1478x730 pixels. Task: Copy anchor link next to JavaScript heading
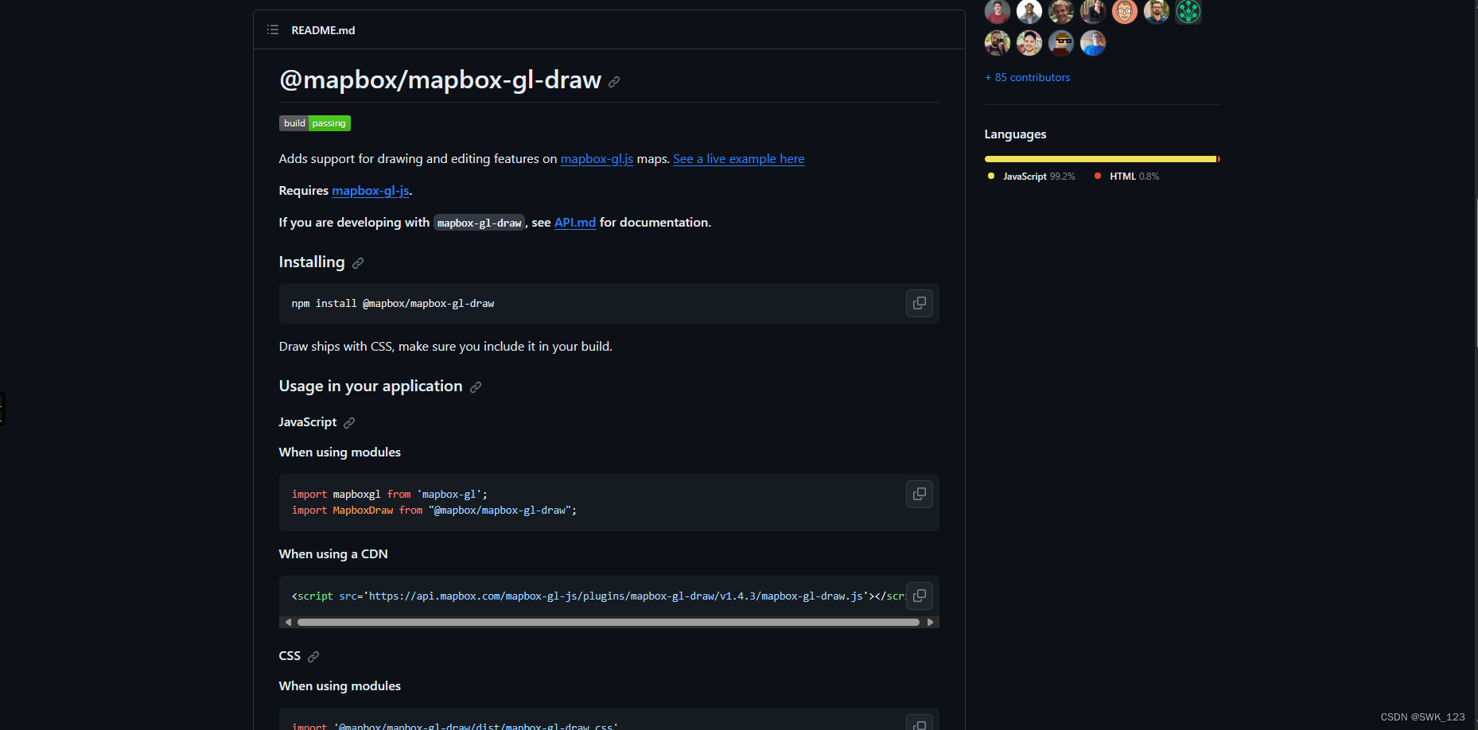pos(349,423)
